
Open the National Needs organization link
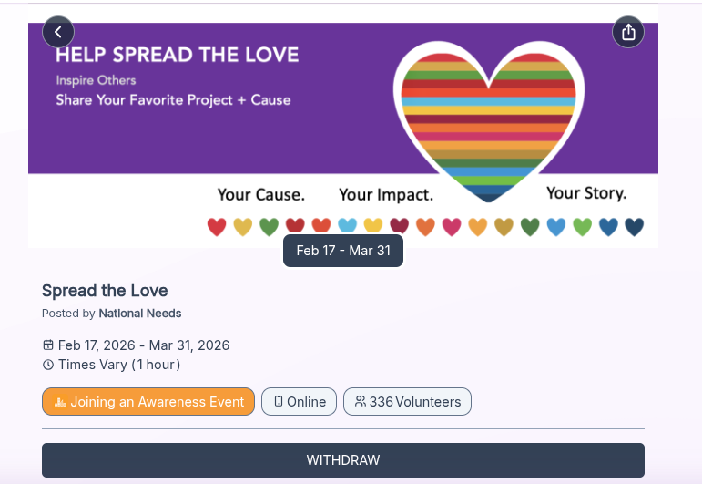pyautogui.click(x=140, y=314)
